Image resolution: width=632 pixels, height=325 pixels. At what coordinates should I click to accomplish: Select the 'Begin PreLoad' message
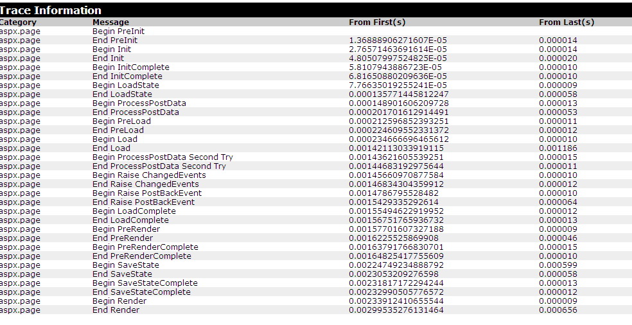[x=122, y=121]
